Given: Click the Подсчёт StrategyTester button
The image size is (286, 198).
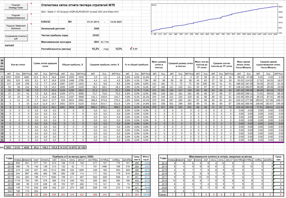Looking at the screenshot, I should click(x=16, y=6).
